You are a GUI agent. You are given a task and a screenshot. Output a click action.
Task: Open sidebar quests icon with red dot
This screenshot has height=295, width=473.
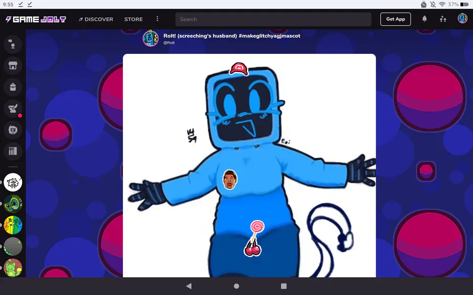pyautogui.click(x=13, y=108)
